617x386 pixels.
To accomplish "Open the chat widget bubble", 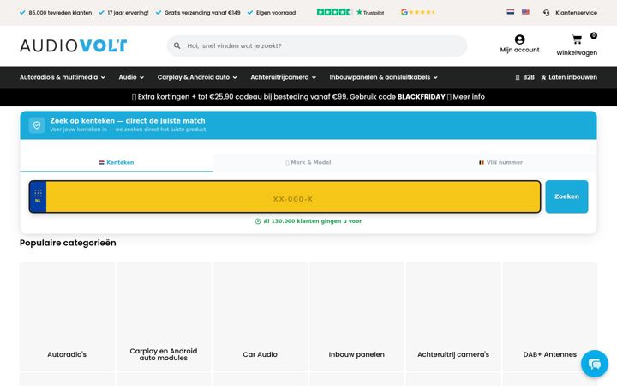I will tap(594, 364).
